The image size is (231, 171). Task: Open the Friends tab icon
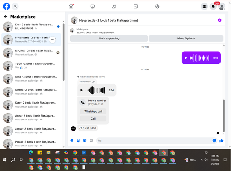114,6
